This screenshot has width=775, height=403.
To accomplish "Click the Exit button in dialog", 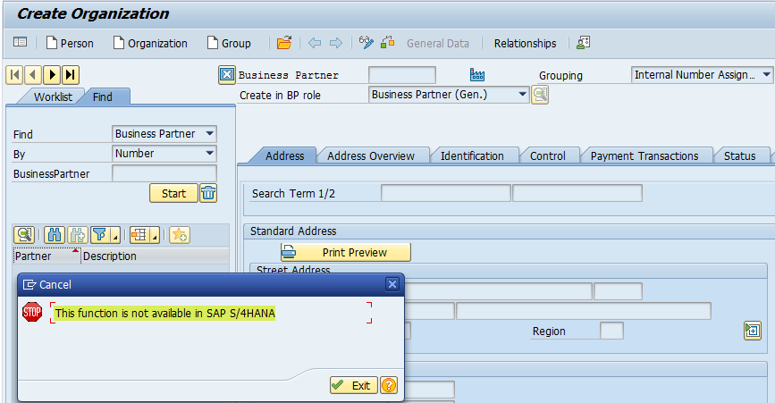I will [354, 385].
